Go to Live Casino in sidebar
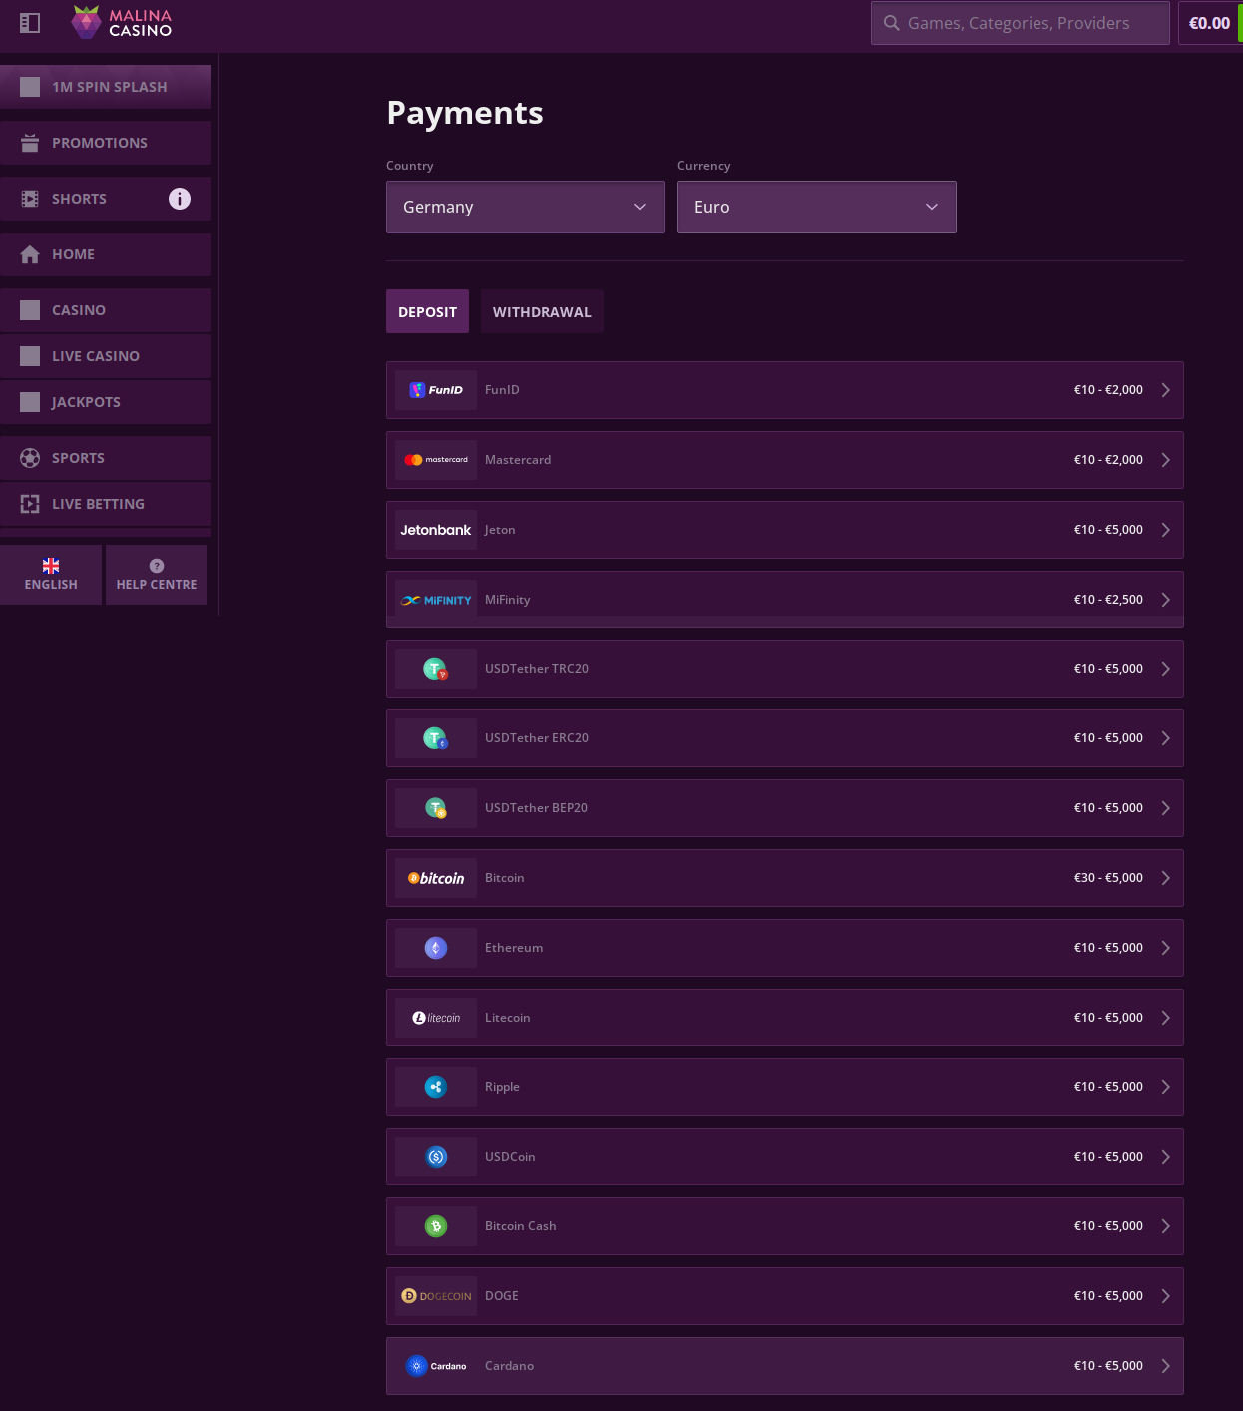 96,356
